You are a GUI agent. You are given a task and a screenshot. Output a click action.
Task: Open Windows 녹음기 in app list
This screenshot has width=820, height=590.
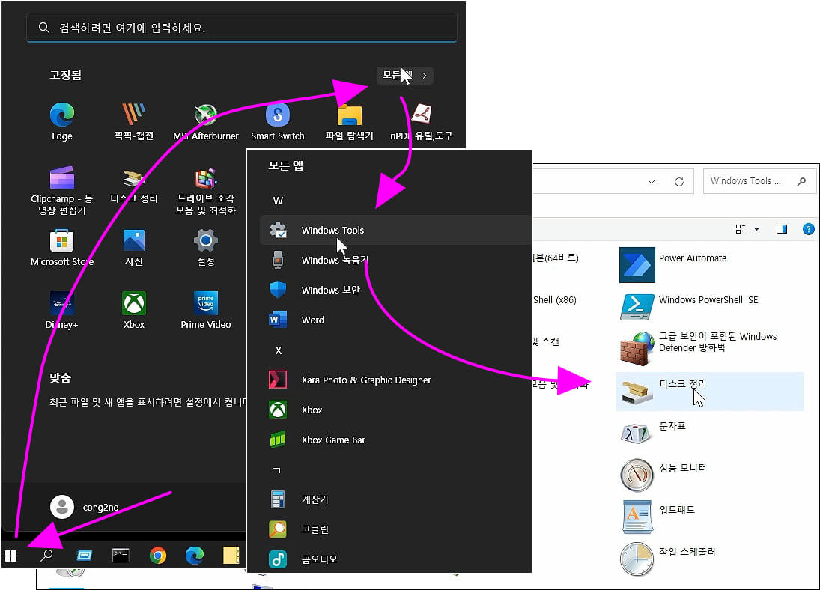click(395, 260)
